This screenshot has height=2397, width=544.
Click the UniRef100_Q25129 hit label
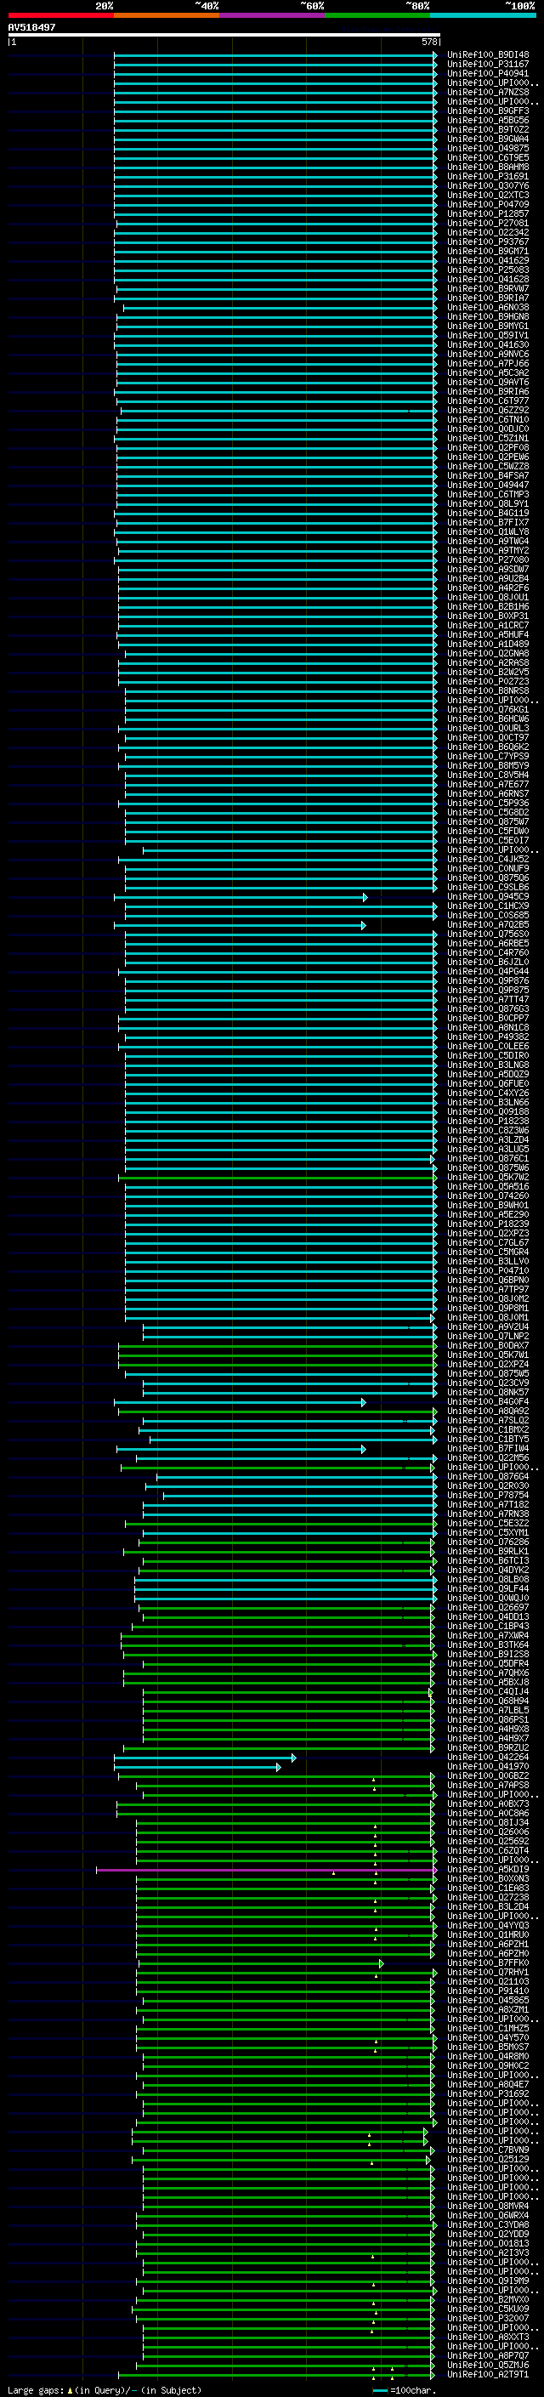487,2159
